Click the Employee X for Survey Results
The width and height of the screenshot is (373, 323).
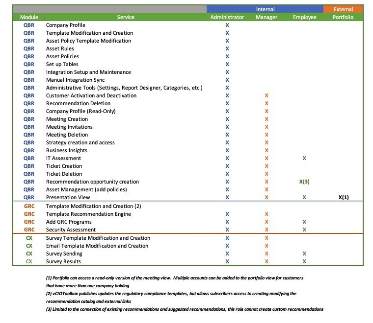coord(304,261)
